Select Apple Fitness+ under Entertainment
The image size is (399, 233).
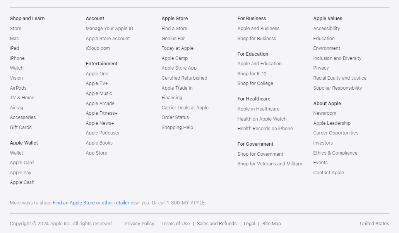pyautogui.click(x=101, y=113)
